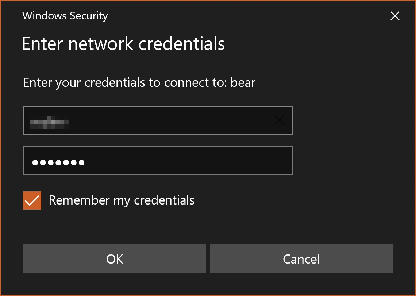Click the "Windows Security" title text
416x296 pixels.
click(65, 16)
